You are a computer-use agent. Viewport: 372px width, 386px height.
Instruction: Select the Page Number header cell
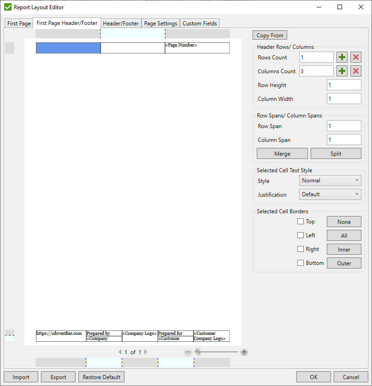point(197,48)
